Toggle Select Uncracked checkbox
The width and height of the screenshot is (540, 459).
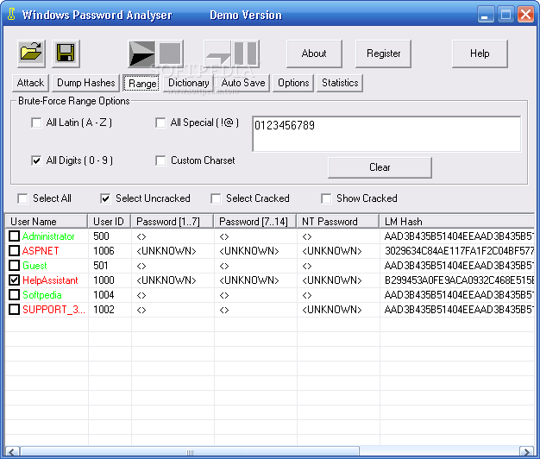105,198
